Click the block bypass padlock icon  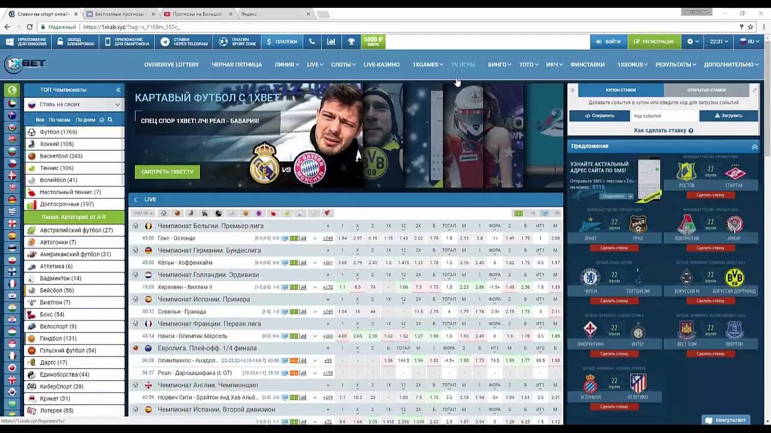click(x=60, y=41)
